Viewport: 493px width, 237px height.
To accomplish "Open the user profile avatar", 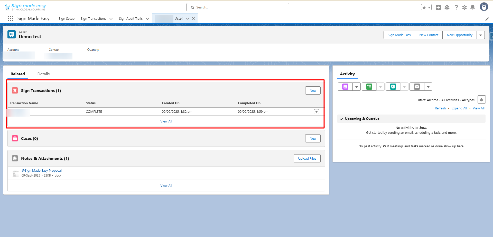I will click(484, 7).
